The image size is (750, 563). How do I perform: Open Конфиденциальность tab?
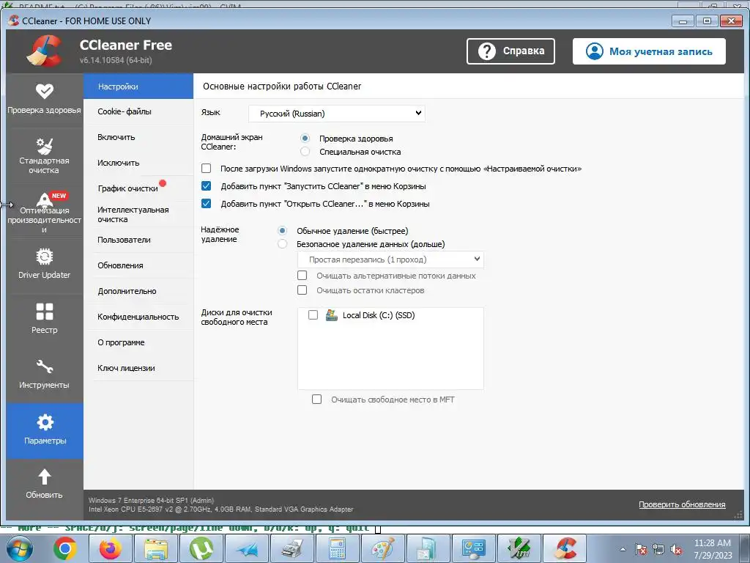tap(138, 317)
